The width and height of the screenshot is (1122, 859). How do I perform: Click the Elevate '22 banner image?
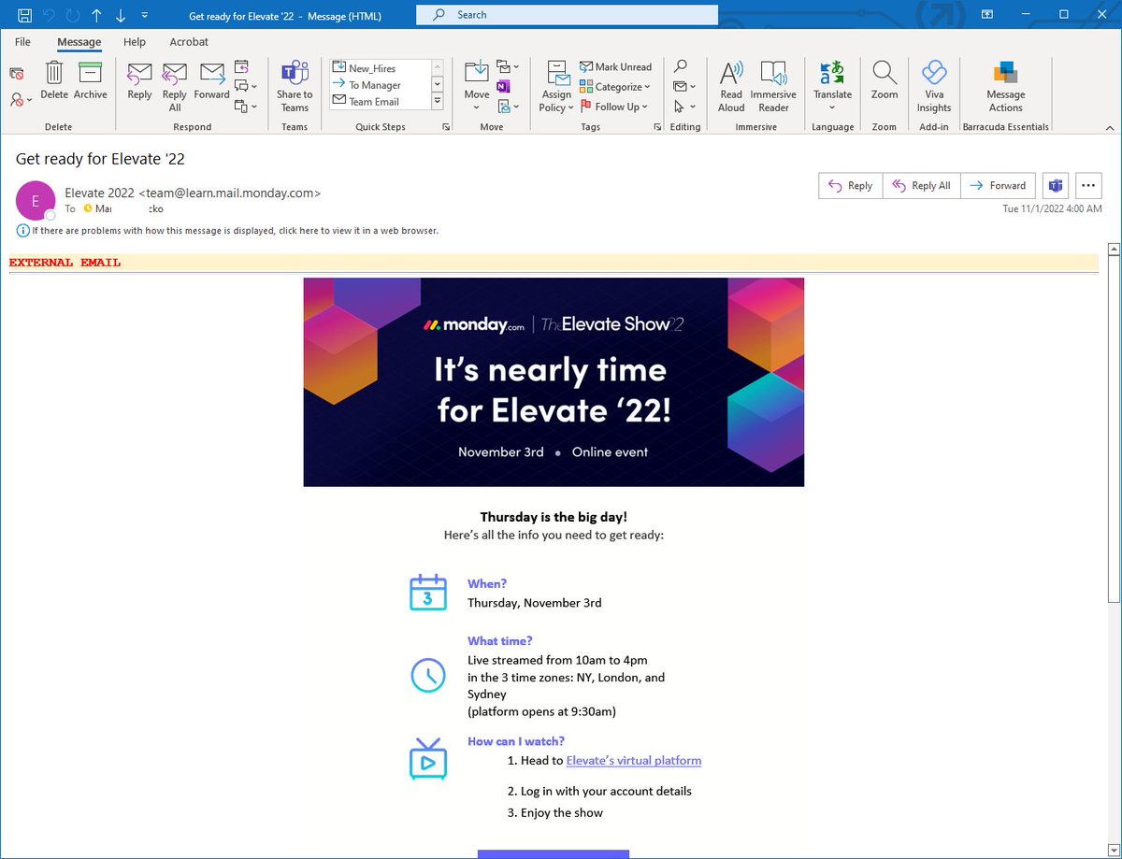click(x=554, y=382)
